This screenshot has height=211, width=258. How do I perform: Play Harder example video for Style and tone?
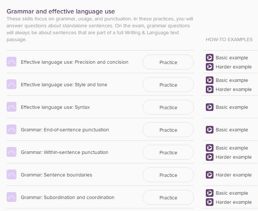[229, 89]
